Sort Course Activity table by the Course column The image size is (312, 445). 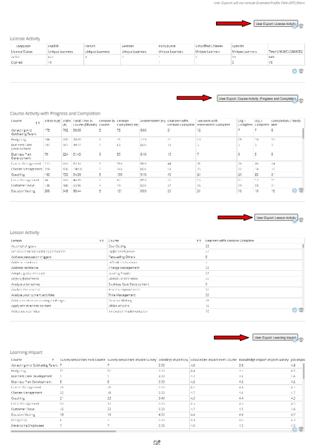pyautogui.click(x=37, y=123)
